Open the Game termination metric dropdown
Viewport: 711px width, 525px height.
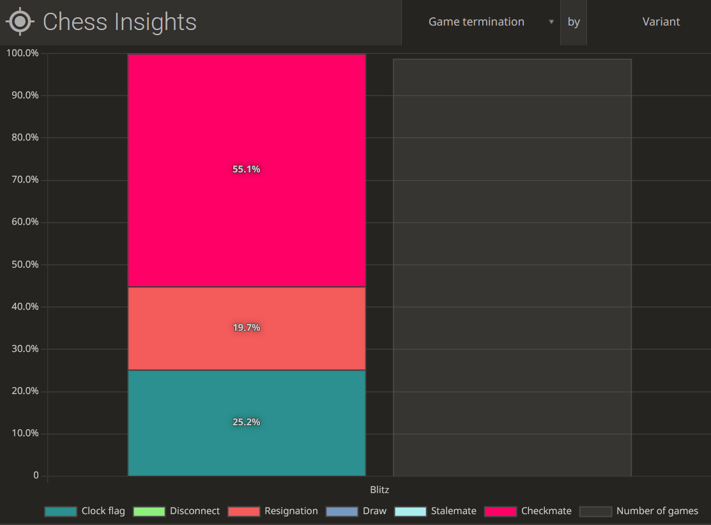pos(480,22)
